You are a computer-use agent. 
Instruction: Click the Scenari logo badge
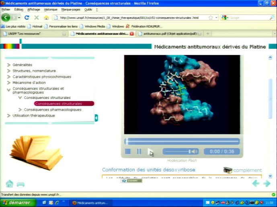coord(131,181)
